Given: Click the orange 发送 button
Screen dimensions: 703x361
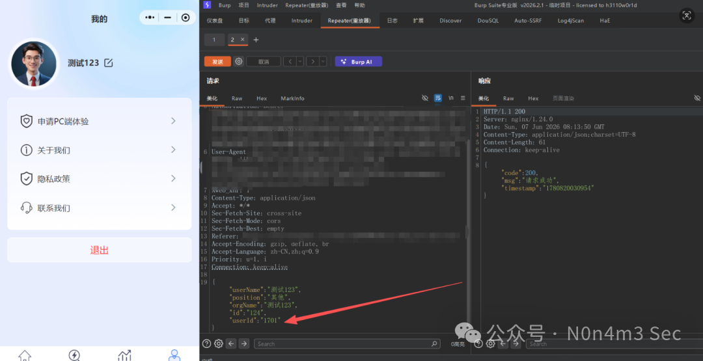Looking at the screenshot, I should (x=217, y=62).
